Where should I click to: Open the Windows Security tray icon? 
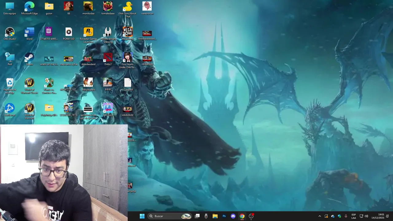pos(339,216)
